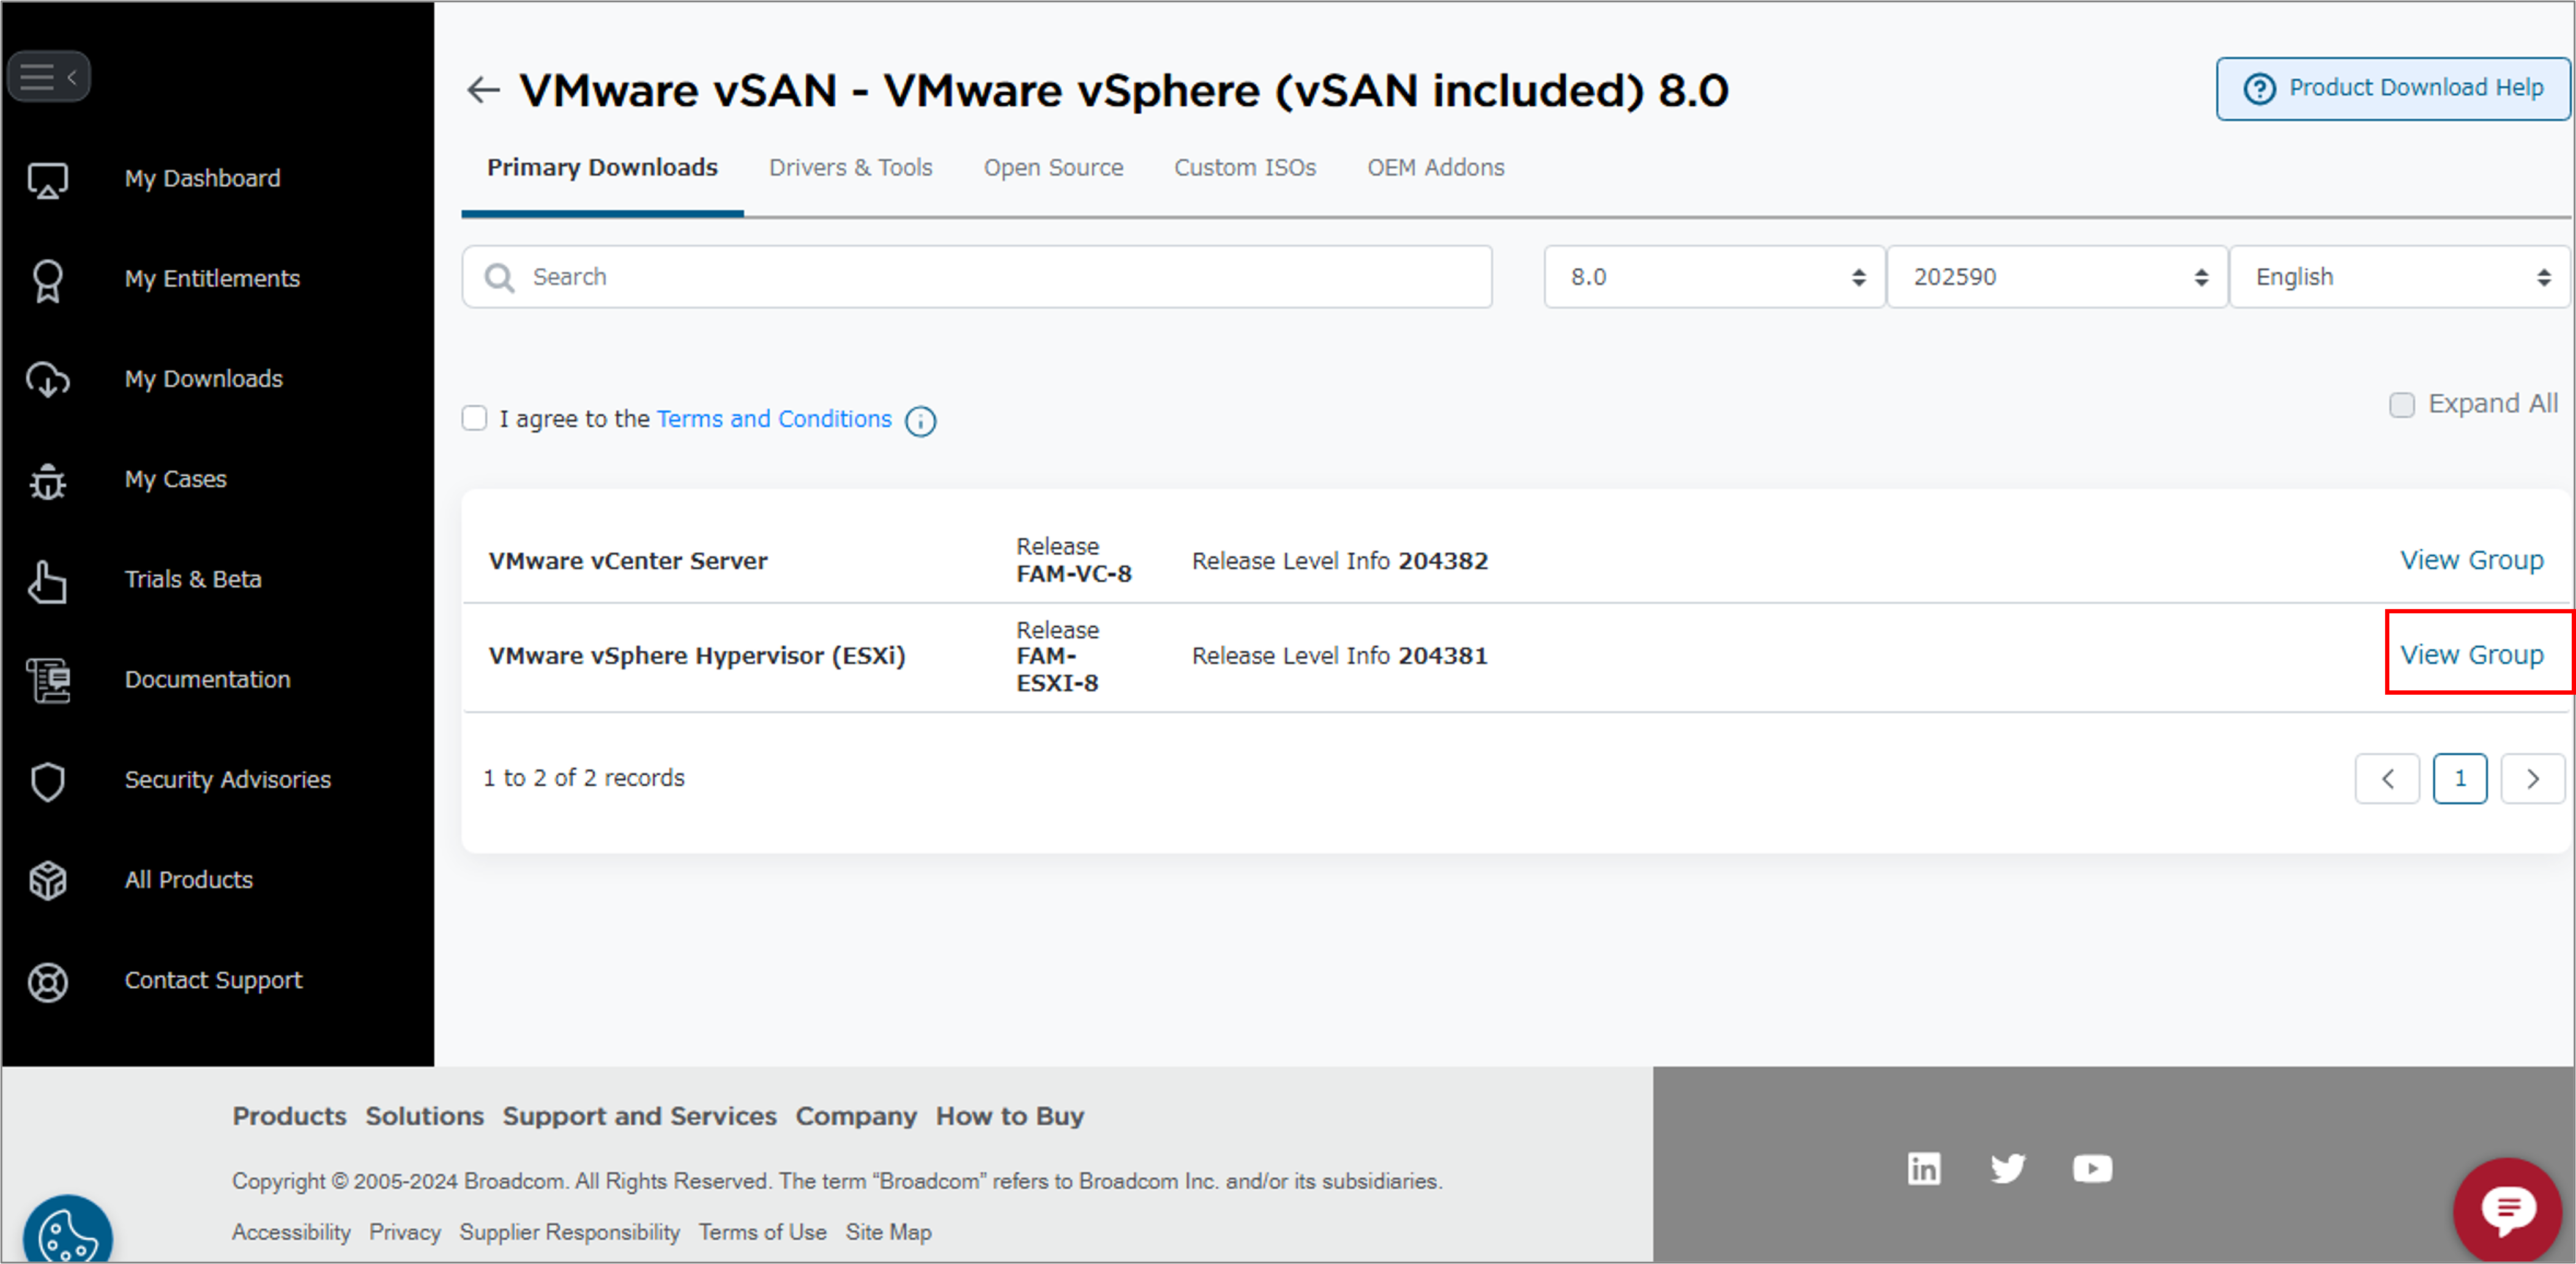Open Terms and Conditions link
Image resolution: width=2576 pixels, height=1264 pixels.
[x=774, y=419]
